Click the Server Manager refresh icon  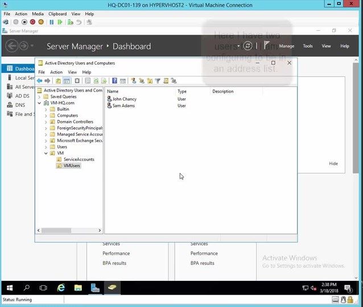point(247,46)
